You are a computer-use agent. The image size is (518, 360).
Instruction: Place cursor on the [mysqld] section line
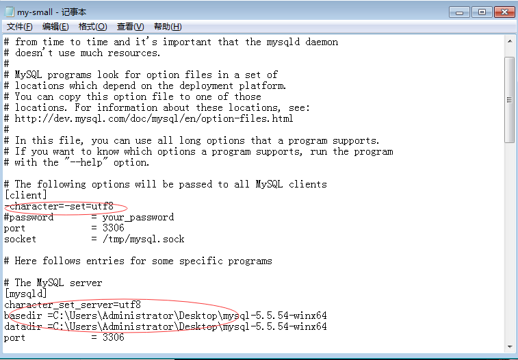coord(25,293)
